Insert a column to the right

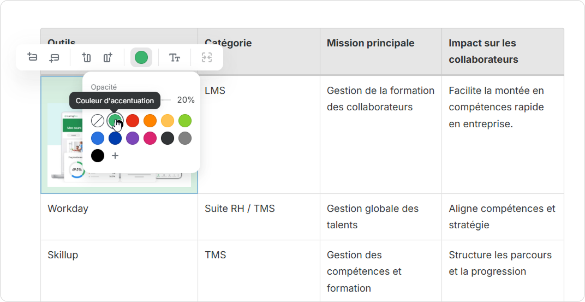tap(108, 57)
